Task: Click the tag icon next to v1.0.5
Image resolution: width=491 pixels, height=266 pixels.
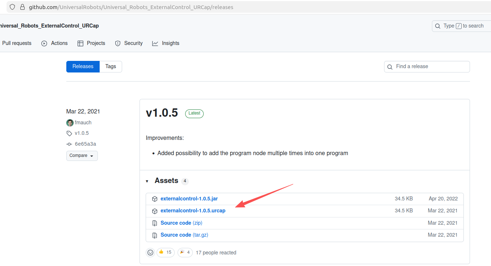Action: tap(70, 133)
